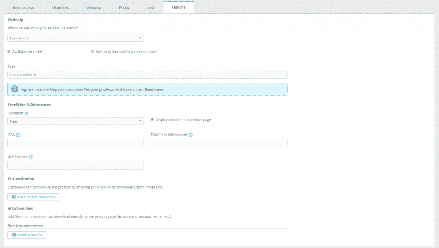Open the Everywhere visibility dropdown
This screenshot has width=439, height=248.
(x=75, y=38)
